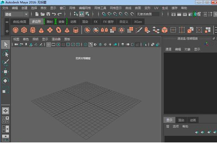
Task: Toggle snap to curves magnet
Action: tap(109, 14)
